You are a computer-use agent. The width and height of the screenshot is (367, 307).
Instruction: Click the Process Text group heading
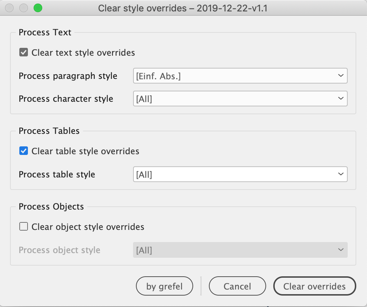point(45,32)
